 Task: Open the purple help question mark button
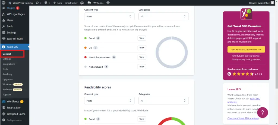[263, 113]
